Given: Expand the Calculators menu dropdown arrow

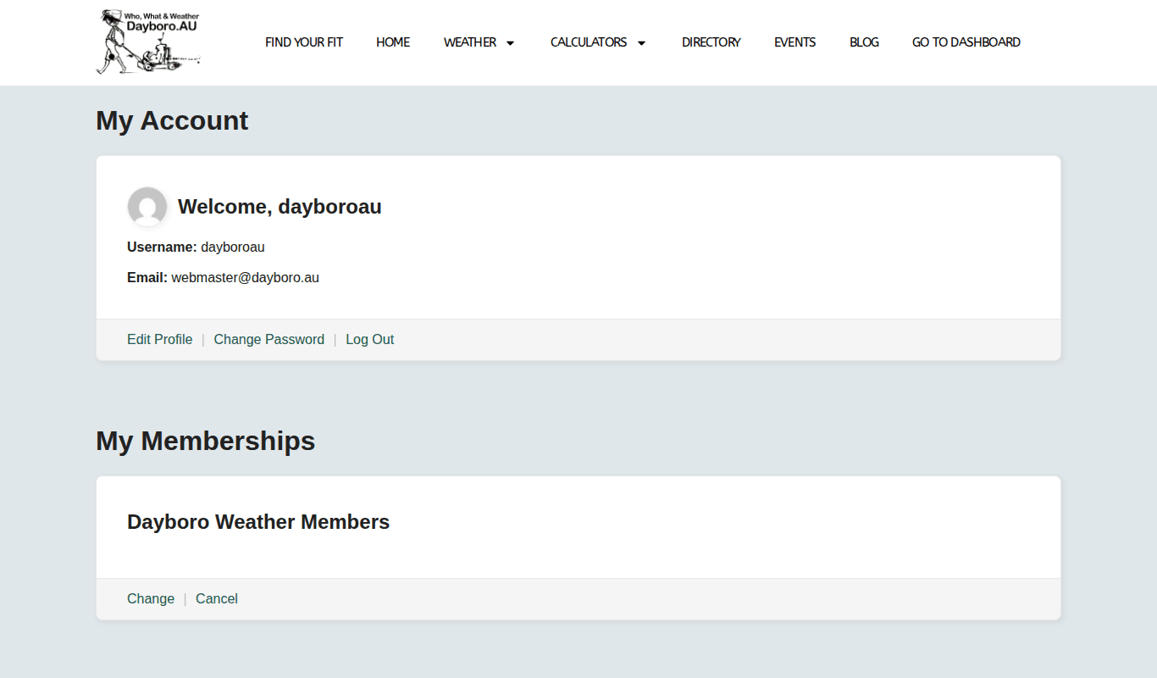Looking at the screenshot, I should click(641, 43).
